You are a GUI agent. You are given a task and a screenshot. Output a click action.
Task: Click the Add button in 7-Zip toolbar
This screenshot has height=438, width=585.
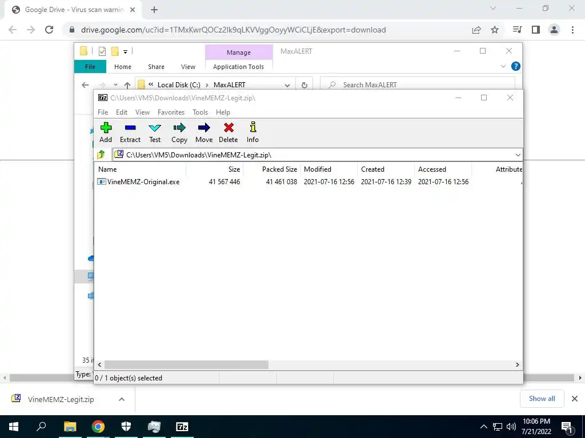click(106, 132)
